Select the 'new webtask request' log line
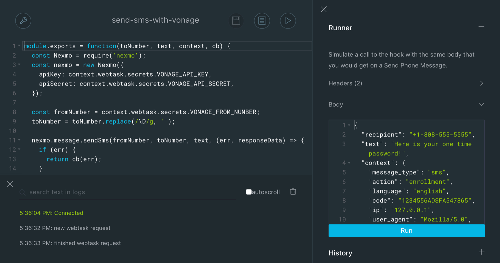Viewport: 500px width, 263px height. (65, 228)
